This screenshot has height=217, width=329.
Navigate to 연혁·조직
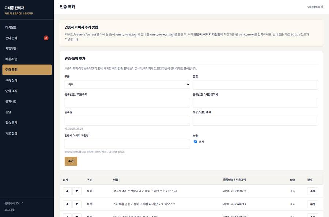27,91
